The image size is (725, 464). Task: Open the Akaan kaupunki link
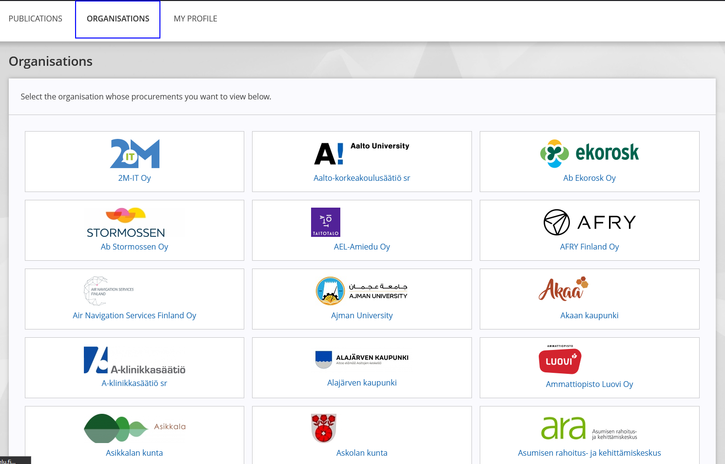589,315
